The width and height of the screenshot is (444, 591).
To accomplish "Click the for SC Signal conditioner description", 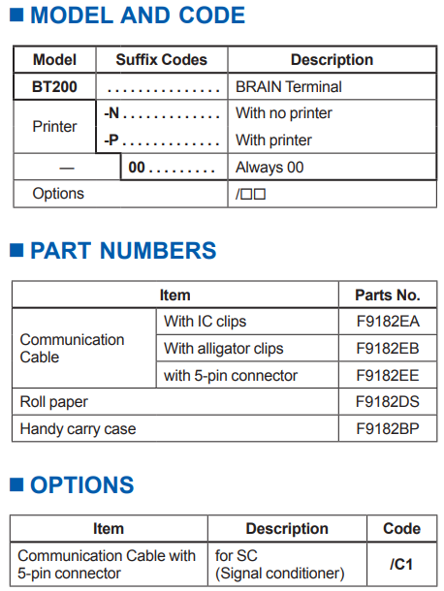I will point(279,564).
